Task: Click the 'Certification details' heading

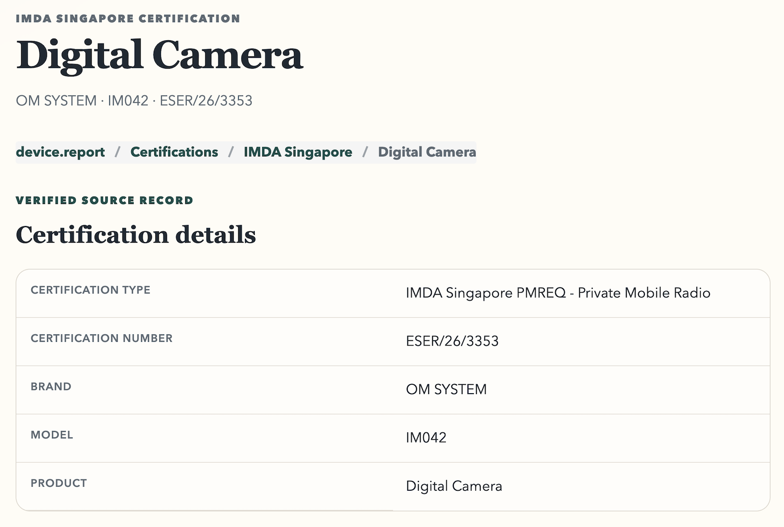Action: click(x=136, y=234)
